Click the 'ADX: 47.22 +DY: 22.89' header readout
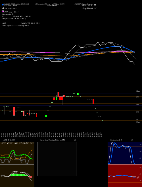 tap(17, 143)
